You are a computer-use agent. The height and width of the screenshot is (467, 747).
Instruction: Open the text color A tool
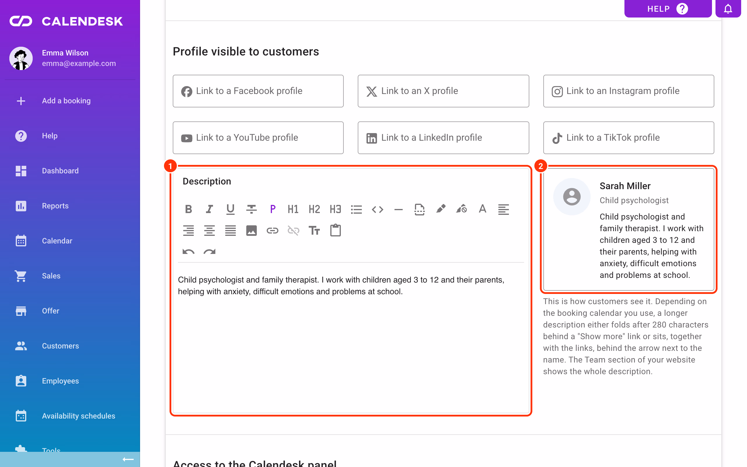[482, 209]
